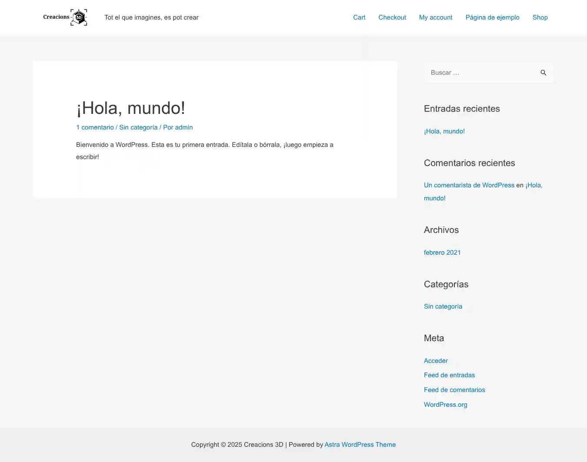Open the Cart menu item

click(x=359, y=17)
